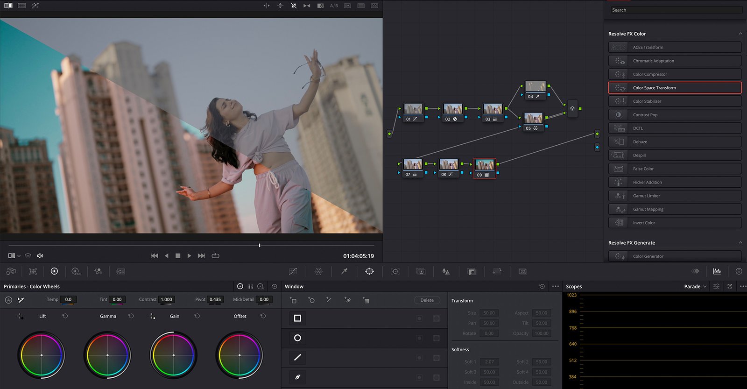The image size is (747, 389).
Task: Select the Chromatic Adaptation effect
Action: pos(675,61)
